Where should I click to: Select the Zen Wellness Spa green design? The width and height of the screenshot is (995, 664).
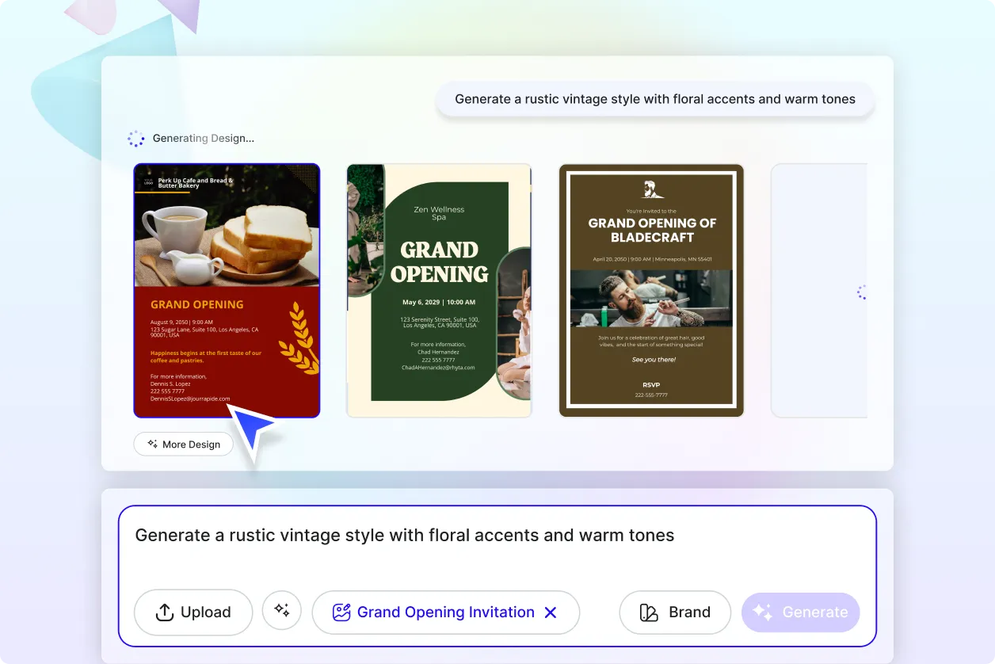coord(439,290)
